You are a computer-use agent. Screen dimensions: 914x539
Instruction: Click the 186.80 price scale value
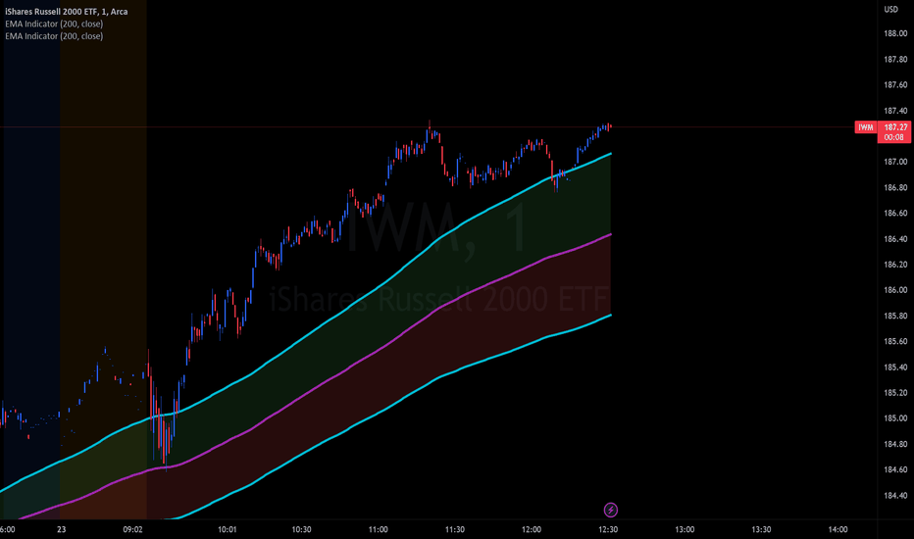(x=895, y=187)
